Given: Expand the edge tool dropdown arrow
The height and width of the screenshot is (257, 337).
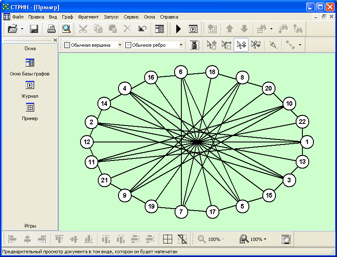Looking at the screenshot, I should tap(300, 45).
